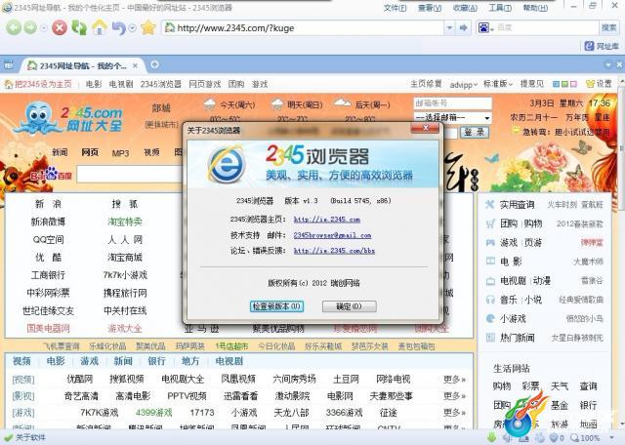Expand the 标准版 version dropdown
625x445 pixels.
pyautogui.click(x=497, y=84)
